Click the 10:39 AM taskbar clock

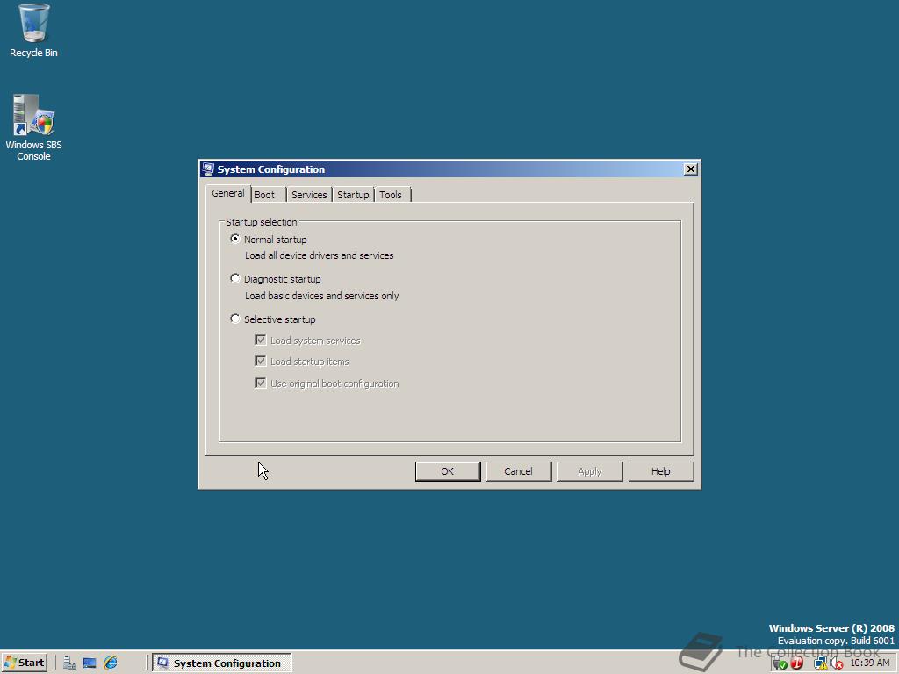(x=870, y=663)
